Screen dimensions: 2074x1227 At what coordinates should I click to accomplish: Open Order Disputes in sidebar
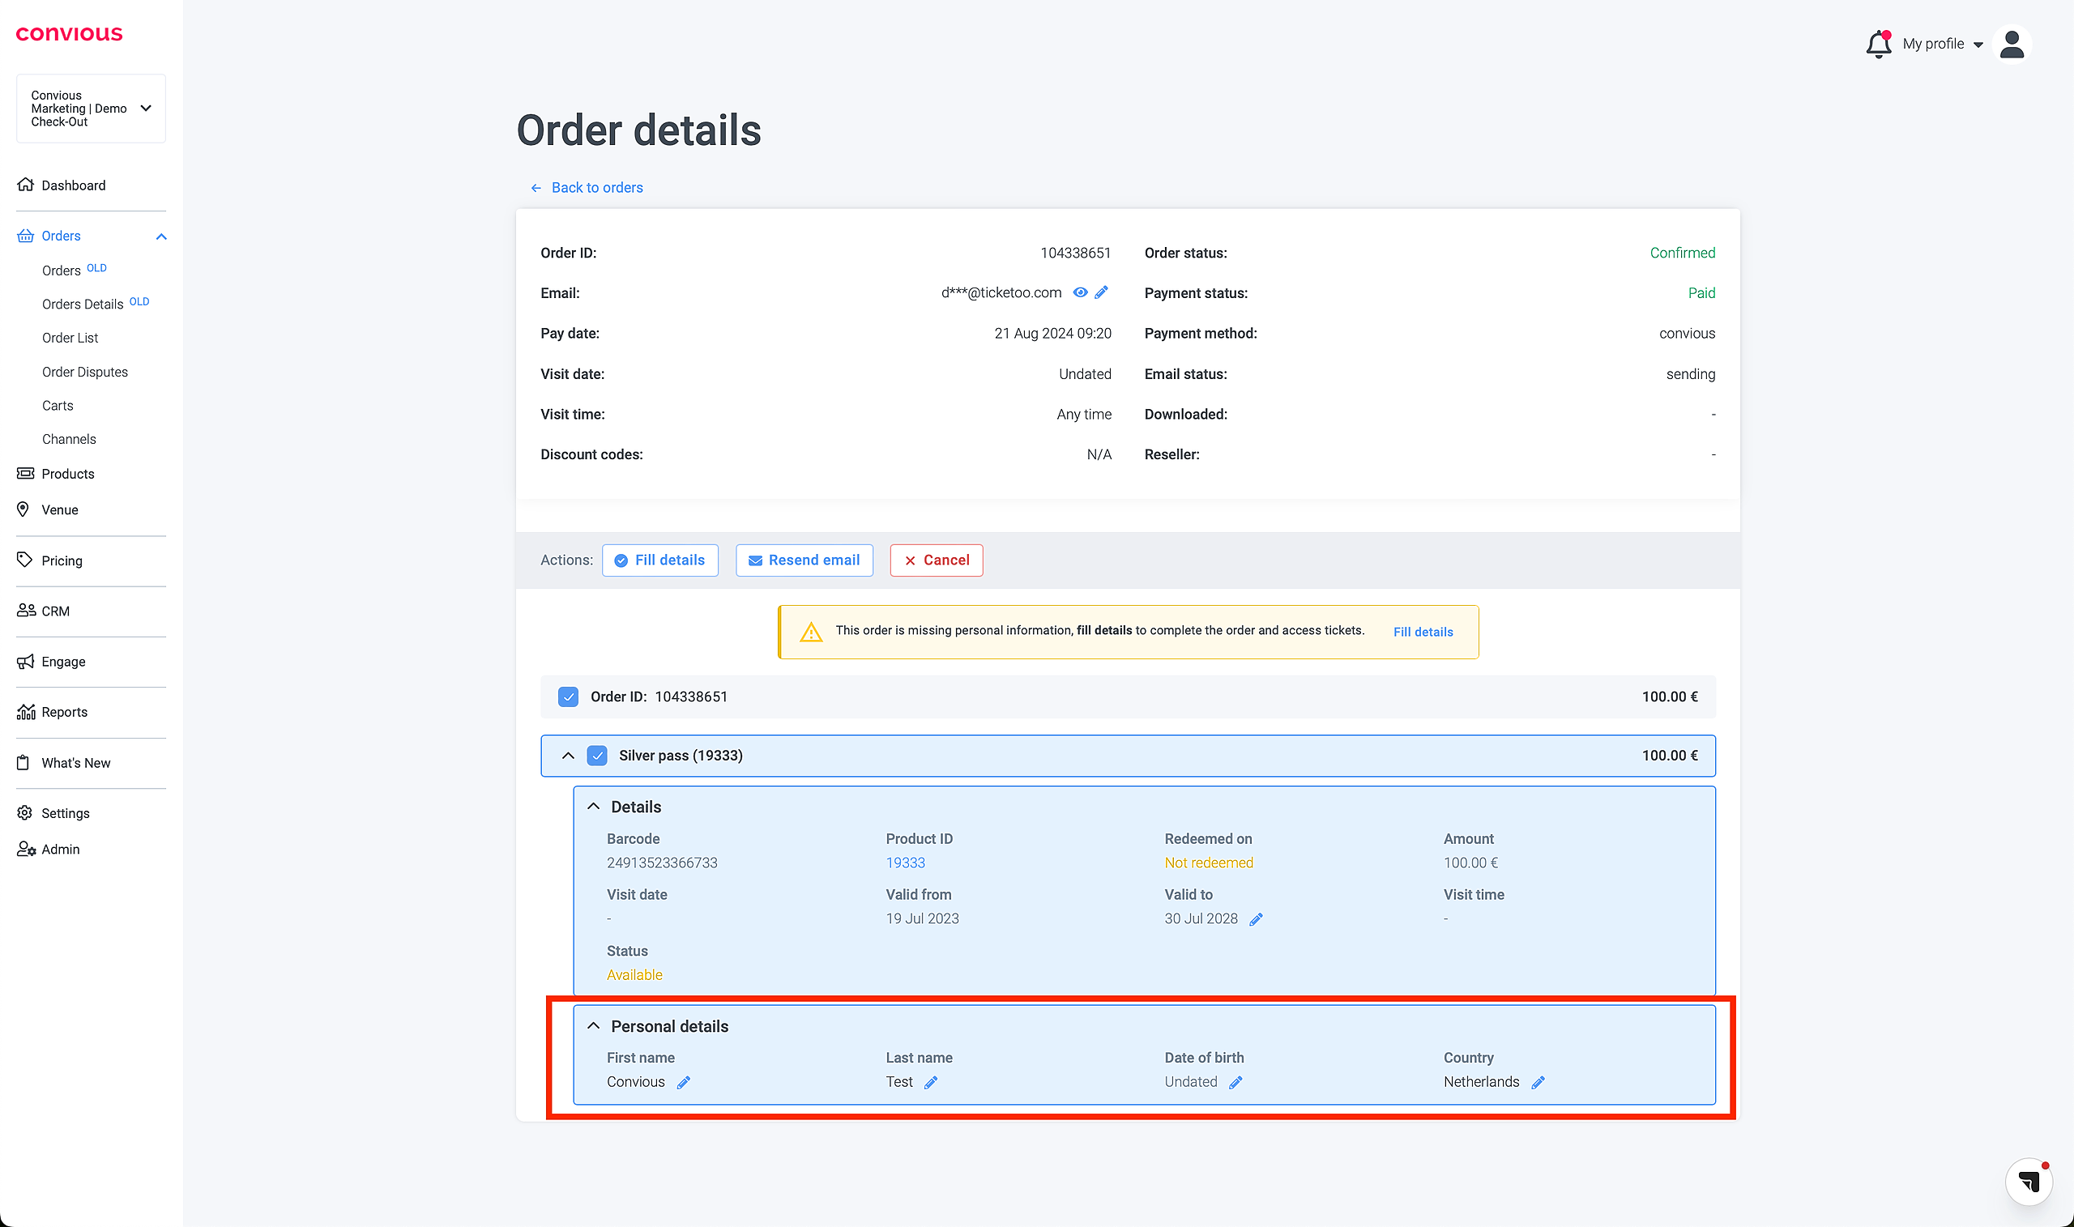click(x=85, y=372)
